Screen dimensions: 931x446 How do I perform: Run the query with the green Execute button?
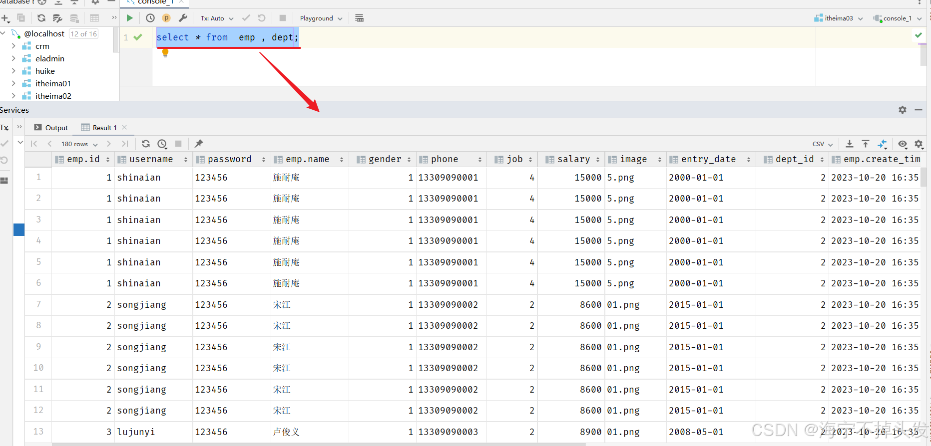129,18
